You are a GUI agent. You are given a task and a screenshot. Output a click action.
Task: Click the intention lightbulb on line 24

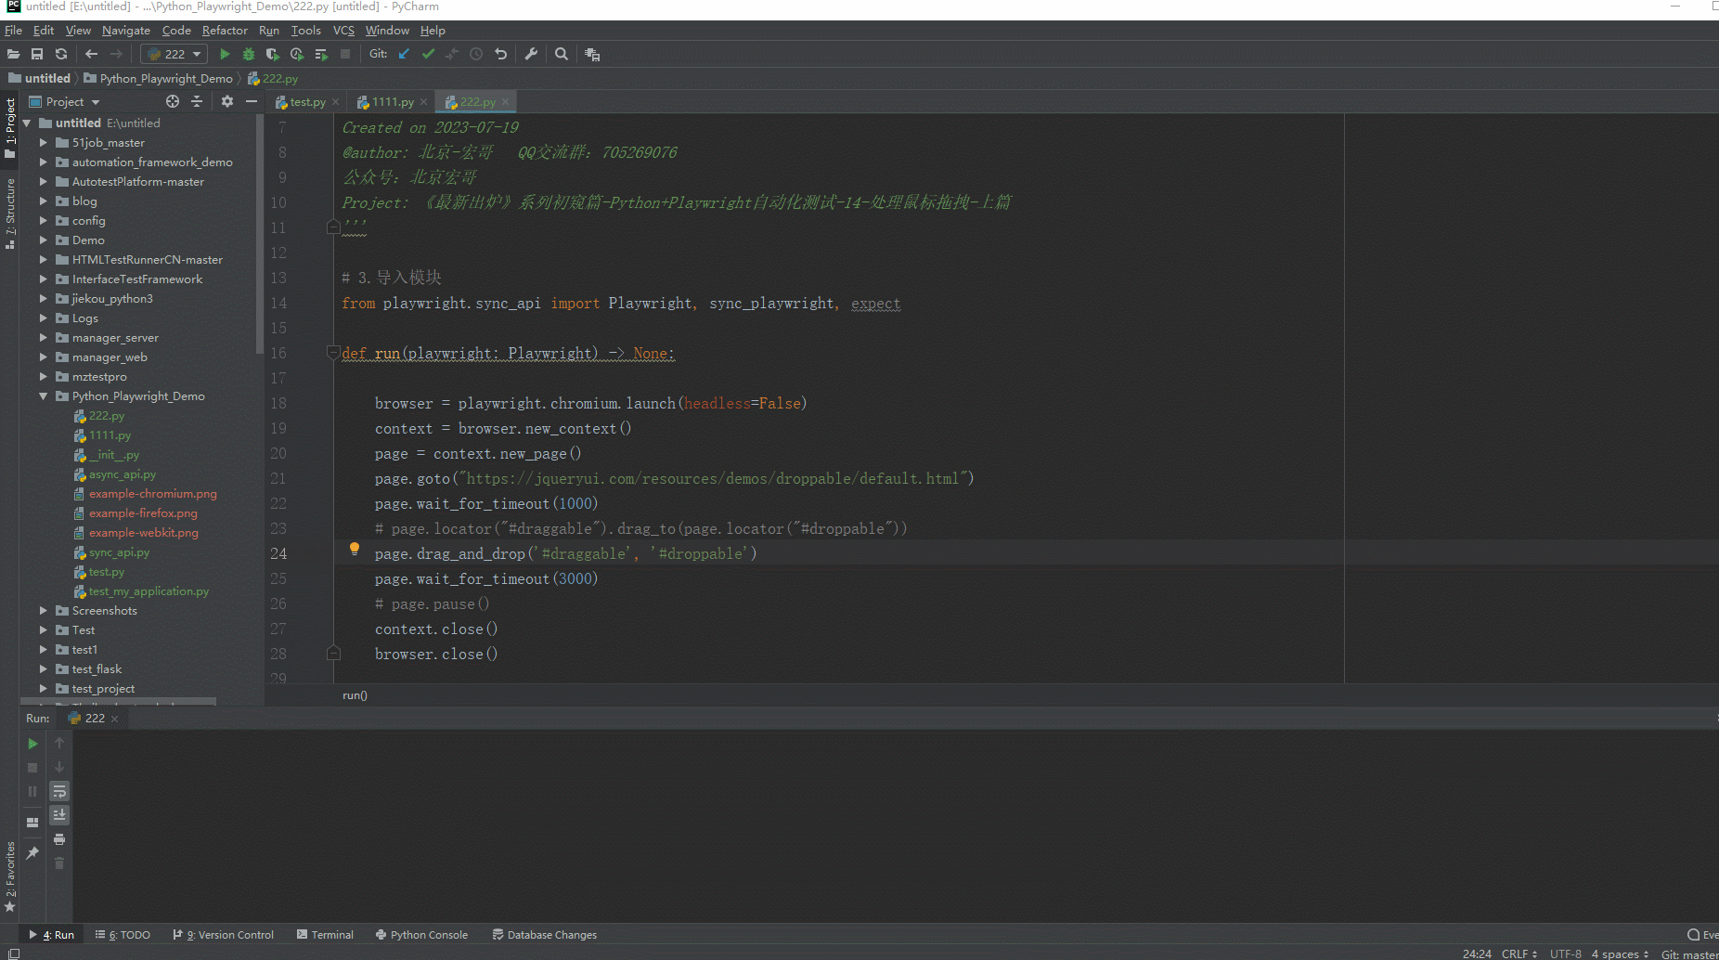354,549
